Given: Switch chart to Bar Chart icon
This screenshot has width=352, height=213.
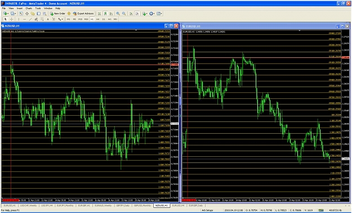Looking at the screenshot, I should tap(99, 13).
